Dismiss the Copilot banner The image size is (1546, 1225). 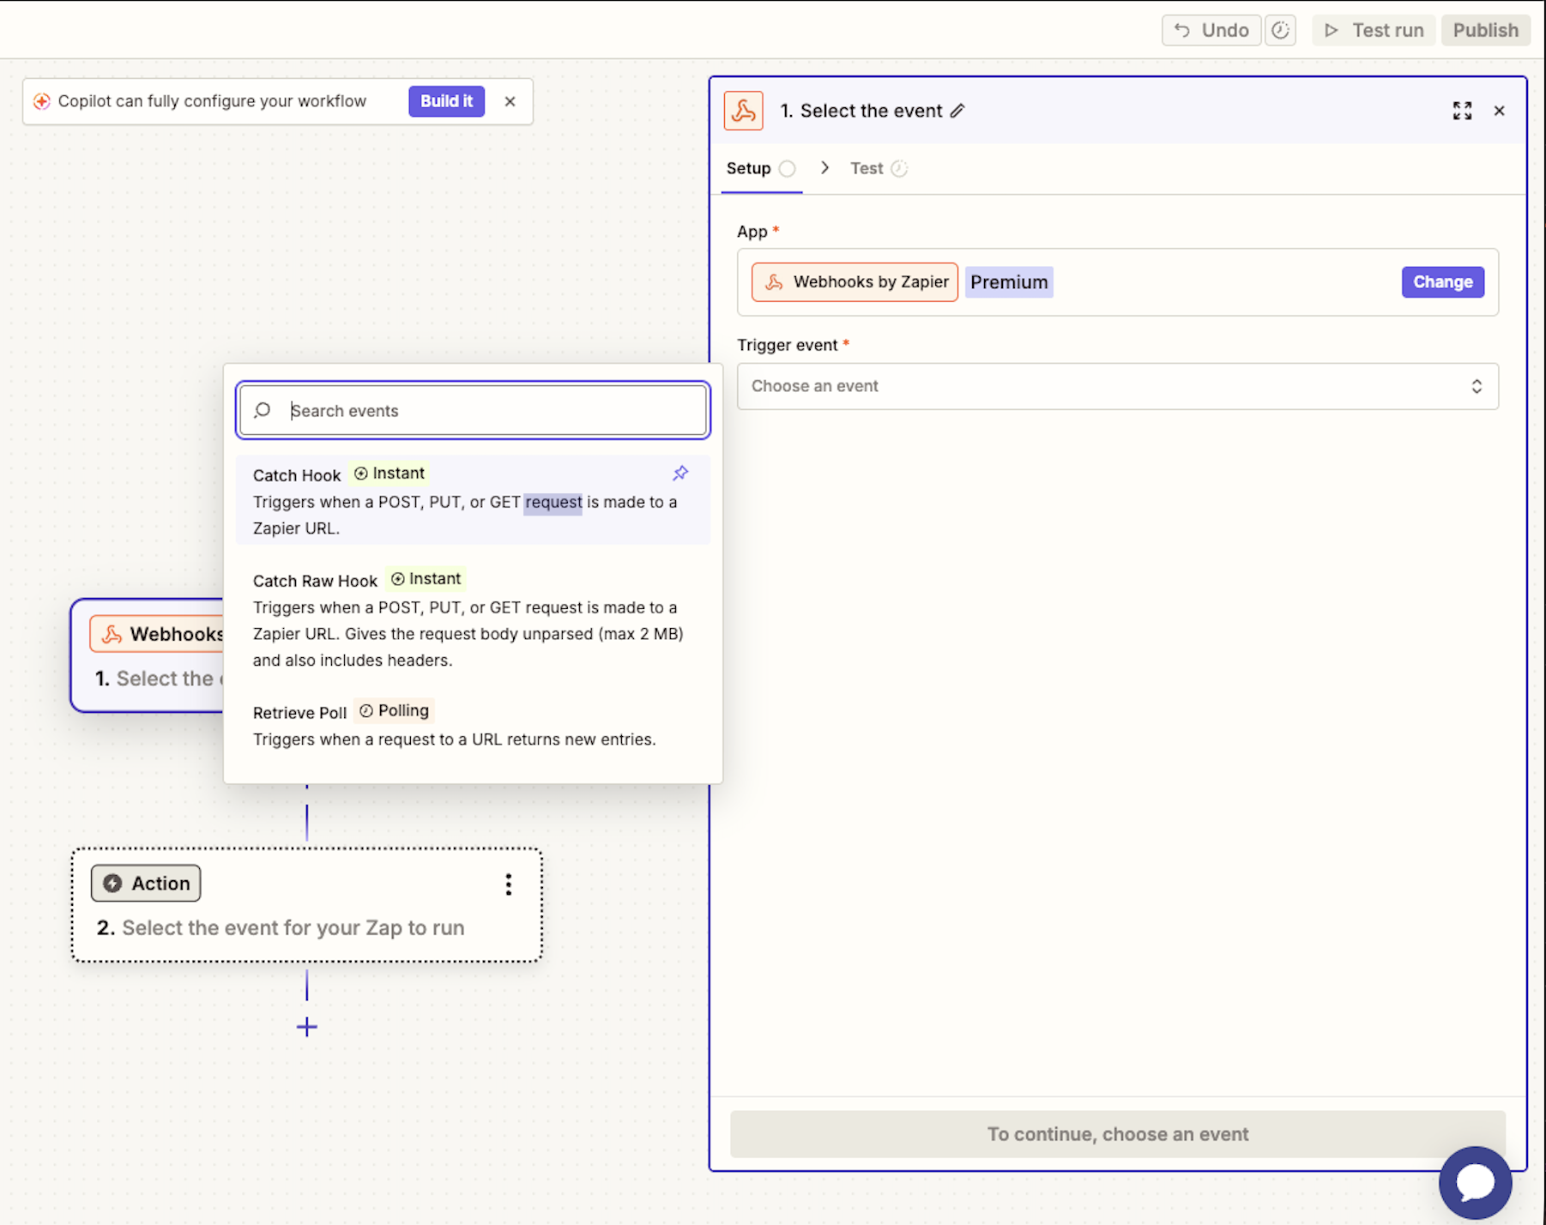(510, 101)
